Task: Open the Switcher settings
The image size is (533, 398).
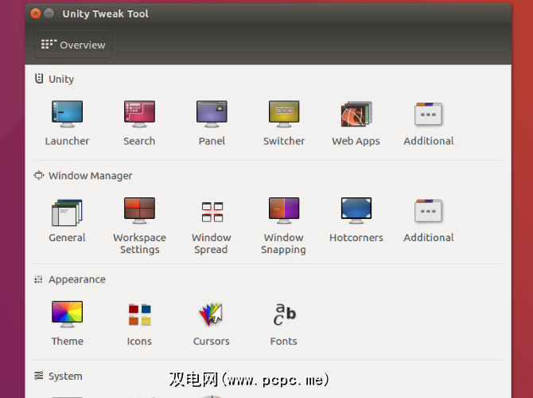Action: (x=284, y=115)
